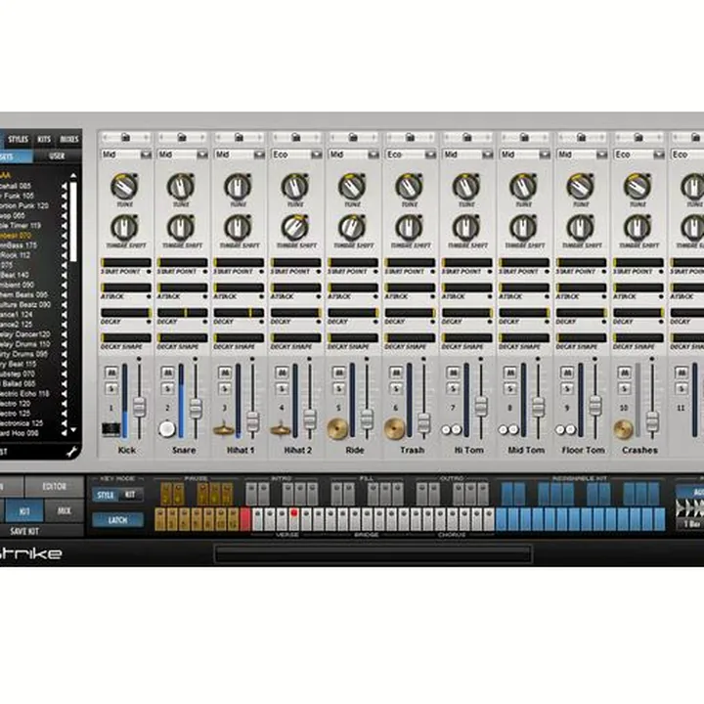704x704 pixels.
Task: Toggle the lock icon above Crashes channel
Action: [x=638, y=138]
